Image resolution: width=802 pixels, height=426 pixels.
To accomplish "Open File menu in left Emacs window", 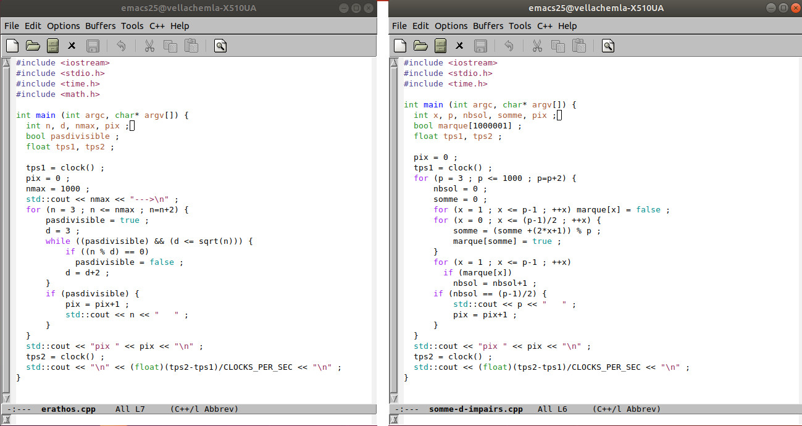I will tap(12, 26).
